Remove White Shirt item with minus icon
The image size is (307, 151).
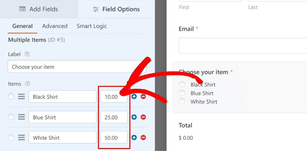[143, 138]
